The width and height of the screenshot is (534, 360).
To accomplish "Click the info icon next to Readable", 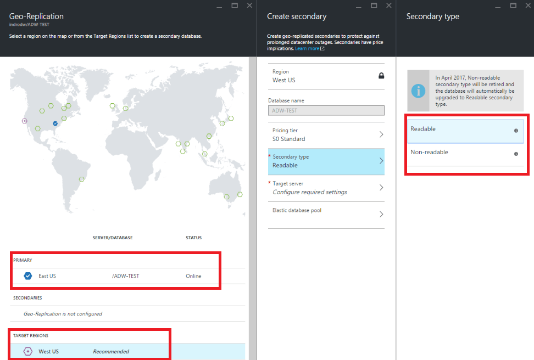I will [516, 131].
